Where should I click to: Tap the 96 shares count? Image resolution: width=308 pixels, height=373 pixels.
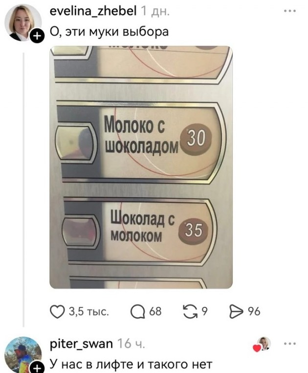[254, 312]
